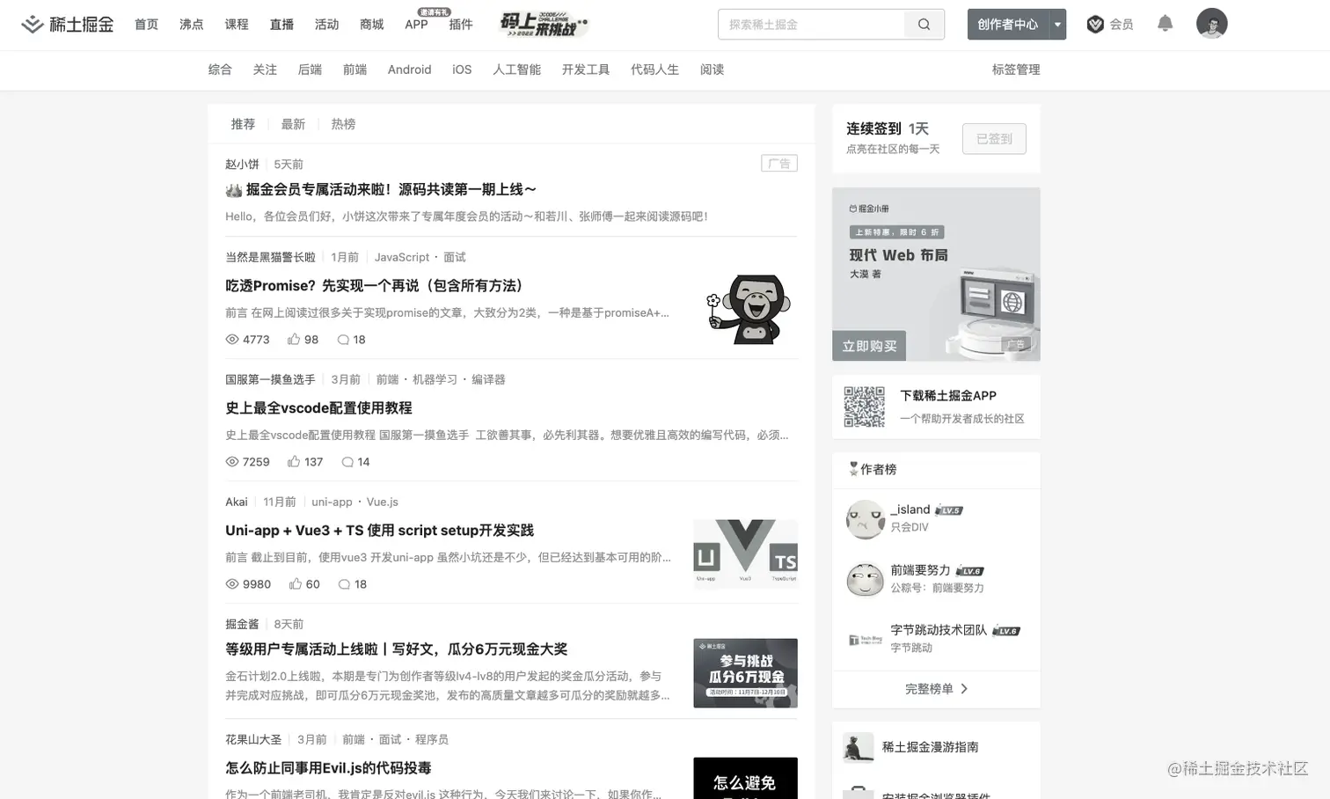The height and width of the screenshot is (799, 1330).
Task: Open the 课程 nav item
Action: coord(236,25)
